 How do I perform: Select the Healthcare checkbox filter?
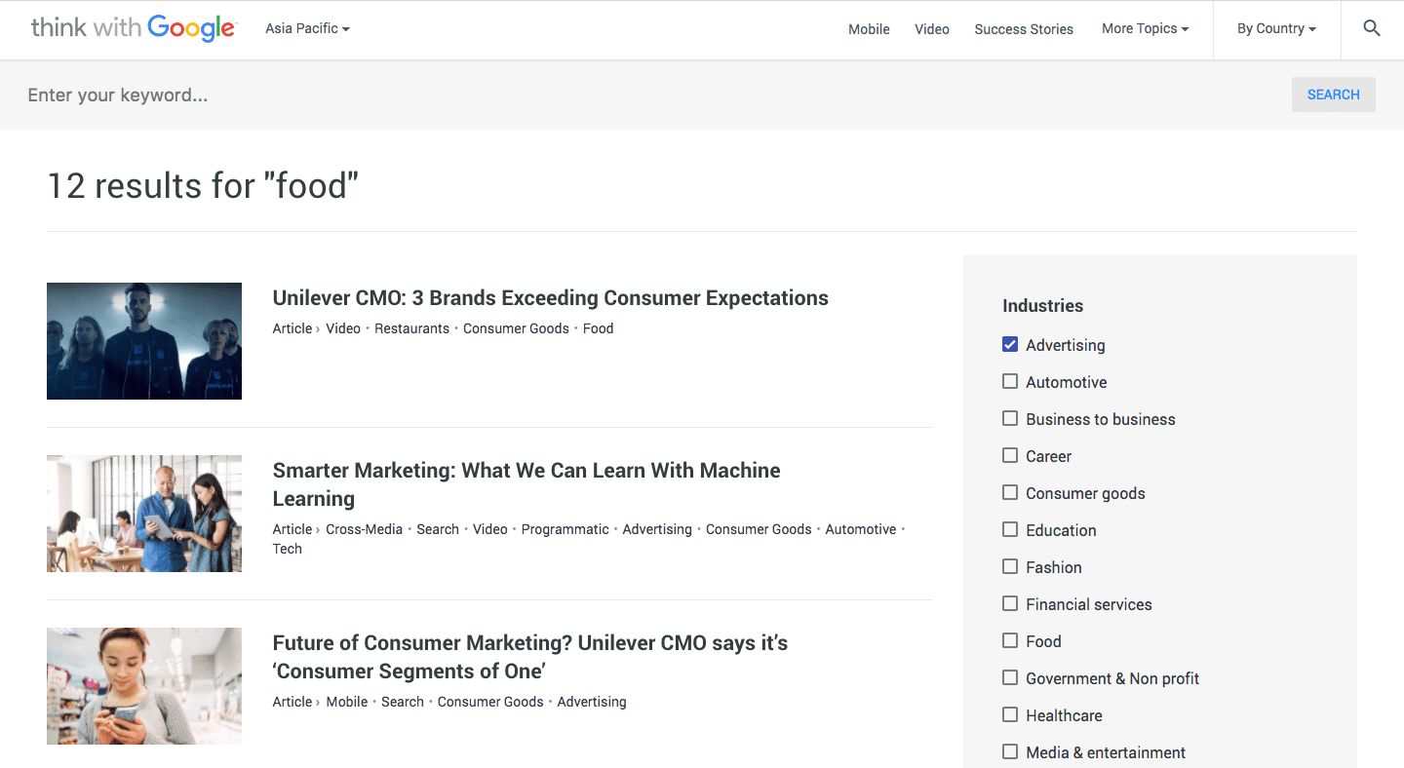1010,715
